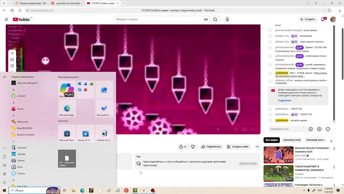The image size is (344, 194).
Task: Open ТОКСИЧНЫЙ МИР В РИМВОРЛД thumbnail
Action: click(x=278, y=173)
